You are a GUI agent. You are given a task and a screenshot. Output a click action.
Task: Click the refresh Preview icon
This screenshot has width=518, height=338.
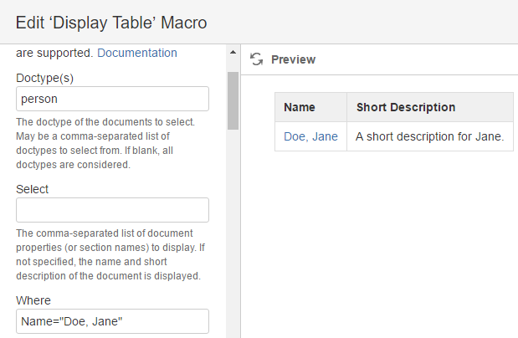(257, 59)
